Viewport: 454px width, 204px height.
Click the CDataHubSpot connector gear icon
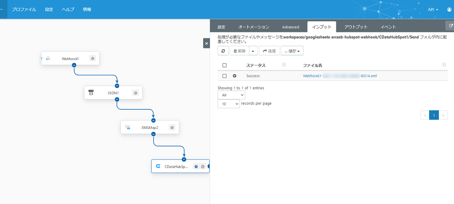[x=196, y=166]
